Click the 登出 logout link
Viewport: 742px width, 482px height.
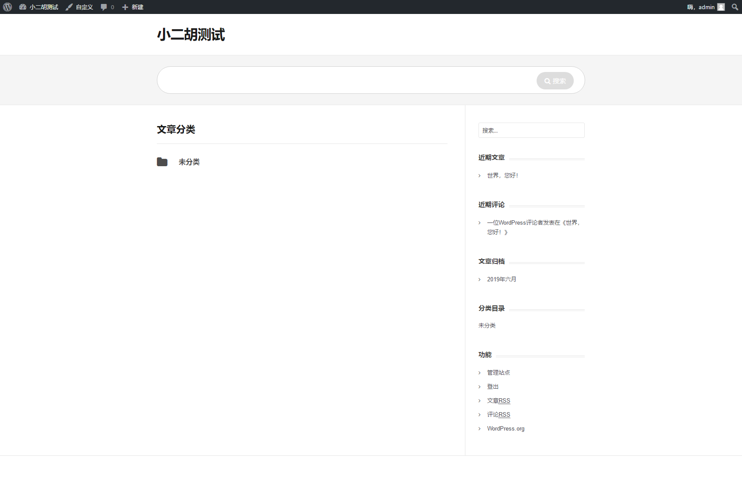(493, 386)
